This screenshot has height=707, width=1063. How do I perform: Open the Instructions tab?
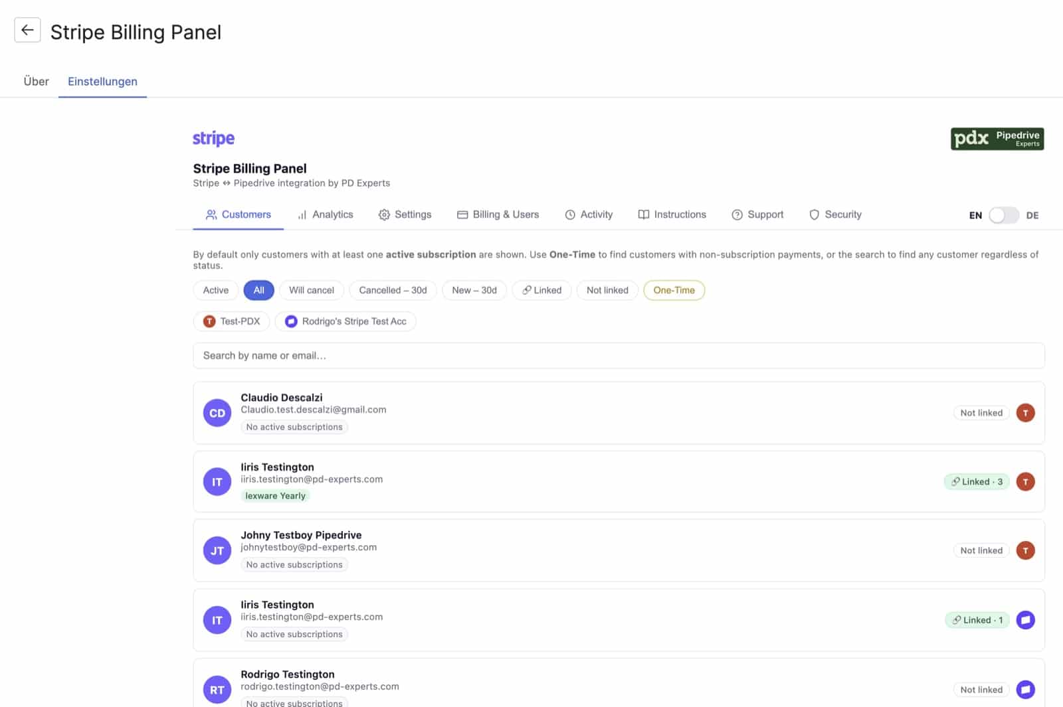pos(672,214)
